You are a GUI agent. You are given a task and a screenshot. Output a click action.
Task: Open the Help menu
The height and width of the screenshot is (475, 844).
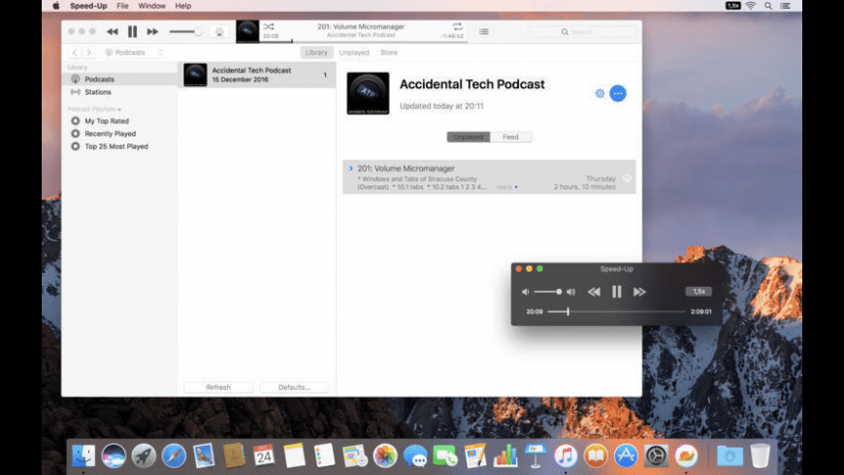coord(183,6)
